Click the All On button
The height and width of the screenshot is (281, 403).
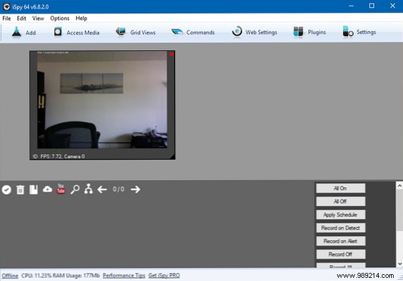tap(341, 188)
